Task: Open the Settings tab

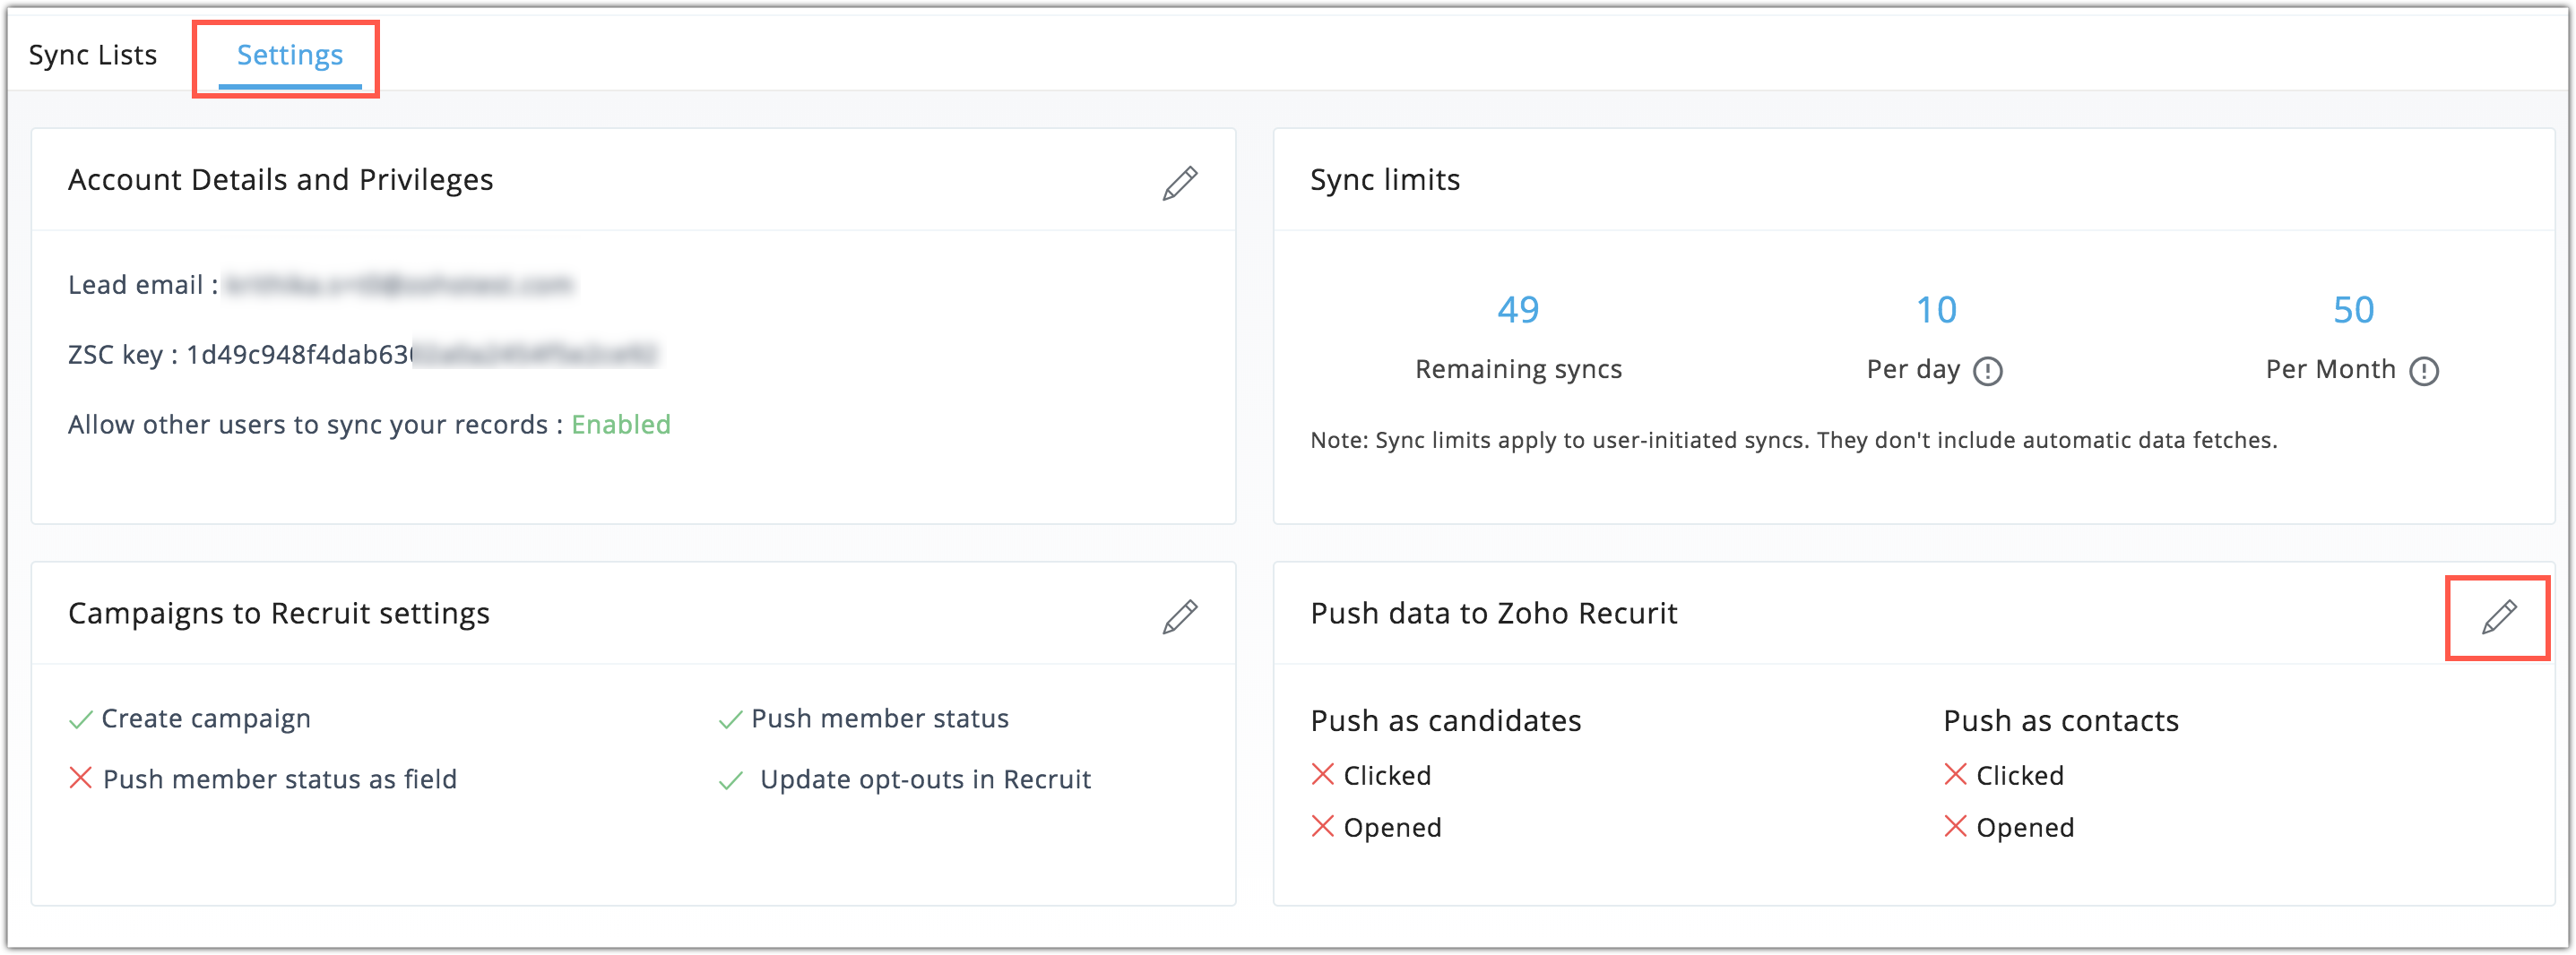Action: (x=289, y=55)
